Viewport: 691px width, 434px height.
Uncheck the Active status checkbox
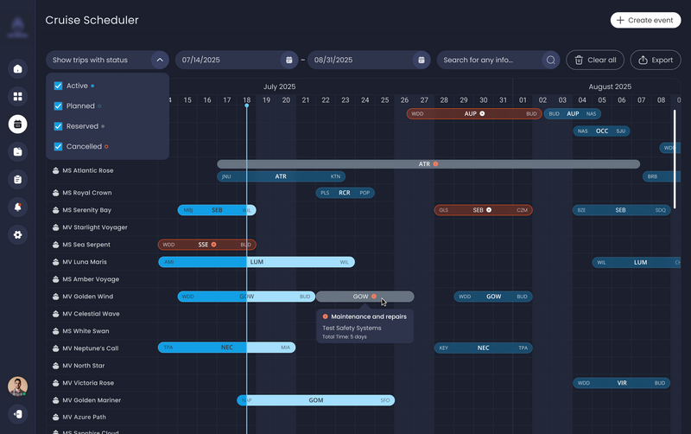(x=58, y=86)
